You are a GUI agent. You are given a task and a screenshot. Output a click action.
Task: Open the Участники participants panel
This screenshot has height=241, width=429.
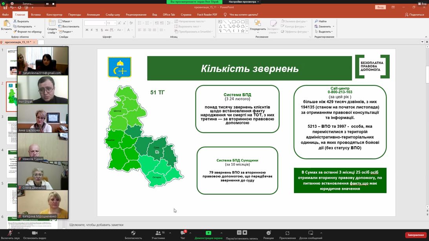[x=158, y=234]
